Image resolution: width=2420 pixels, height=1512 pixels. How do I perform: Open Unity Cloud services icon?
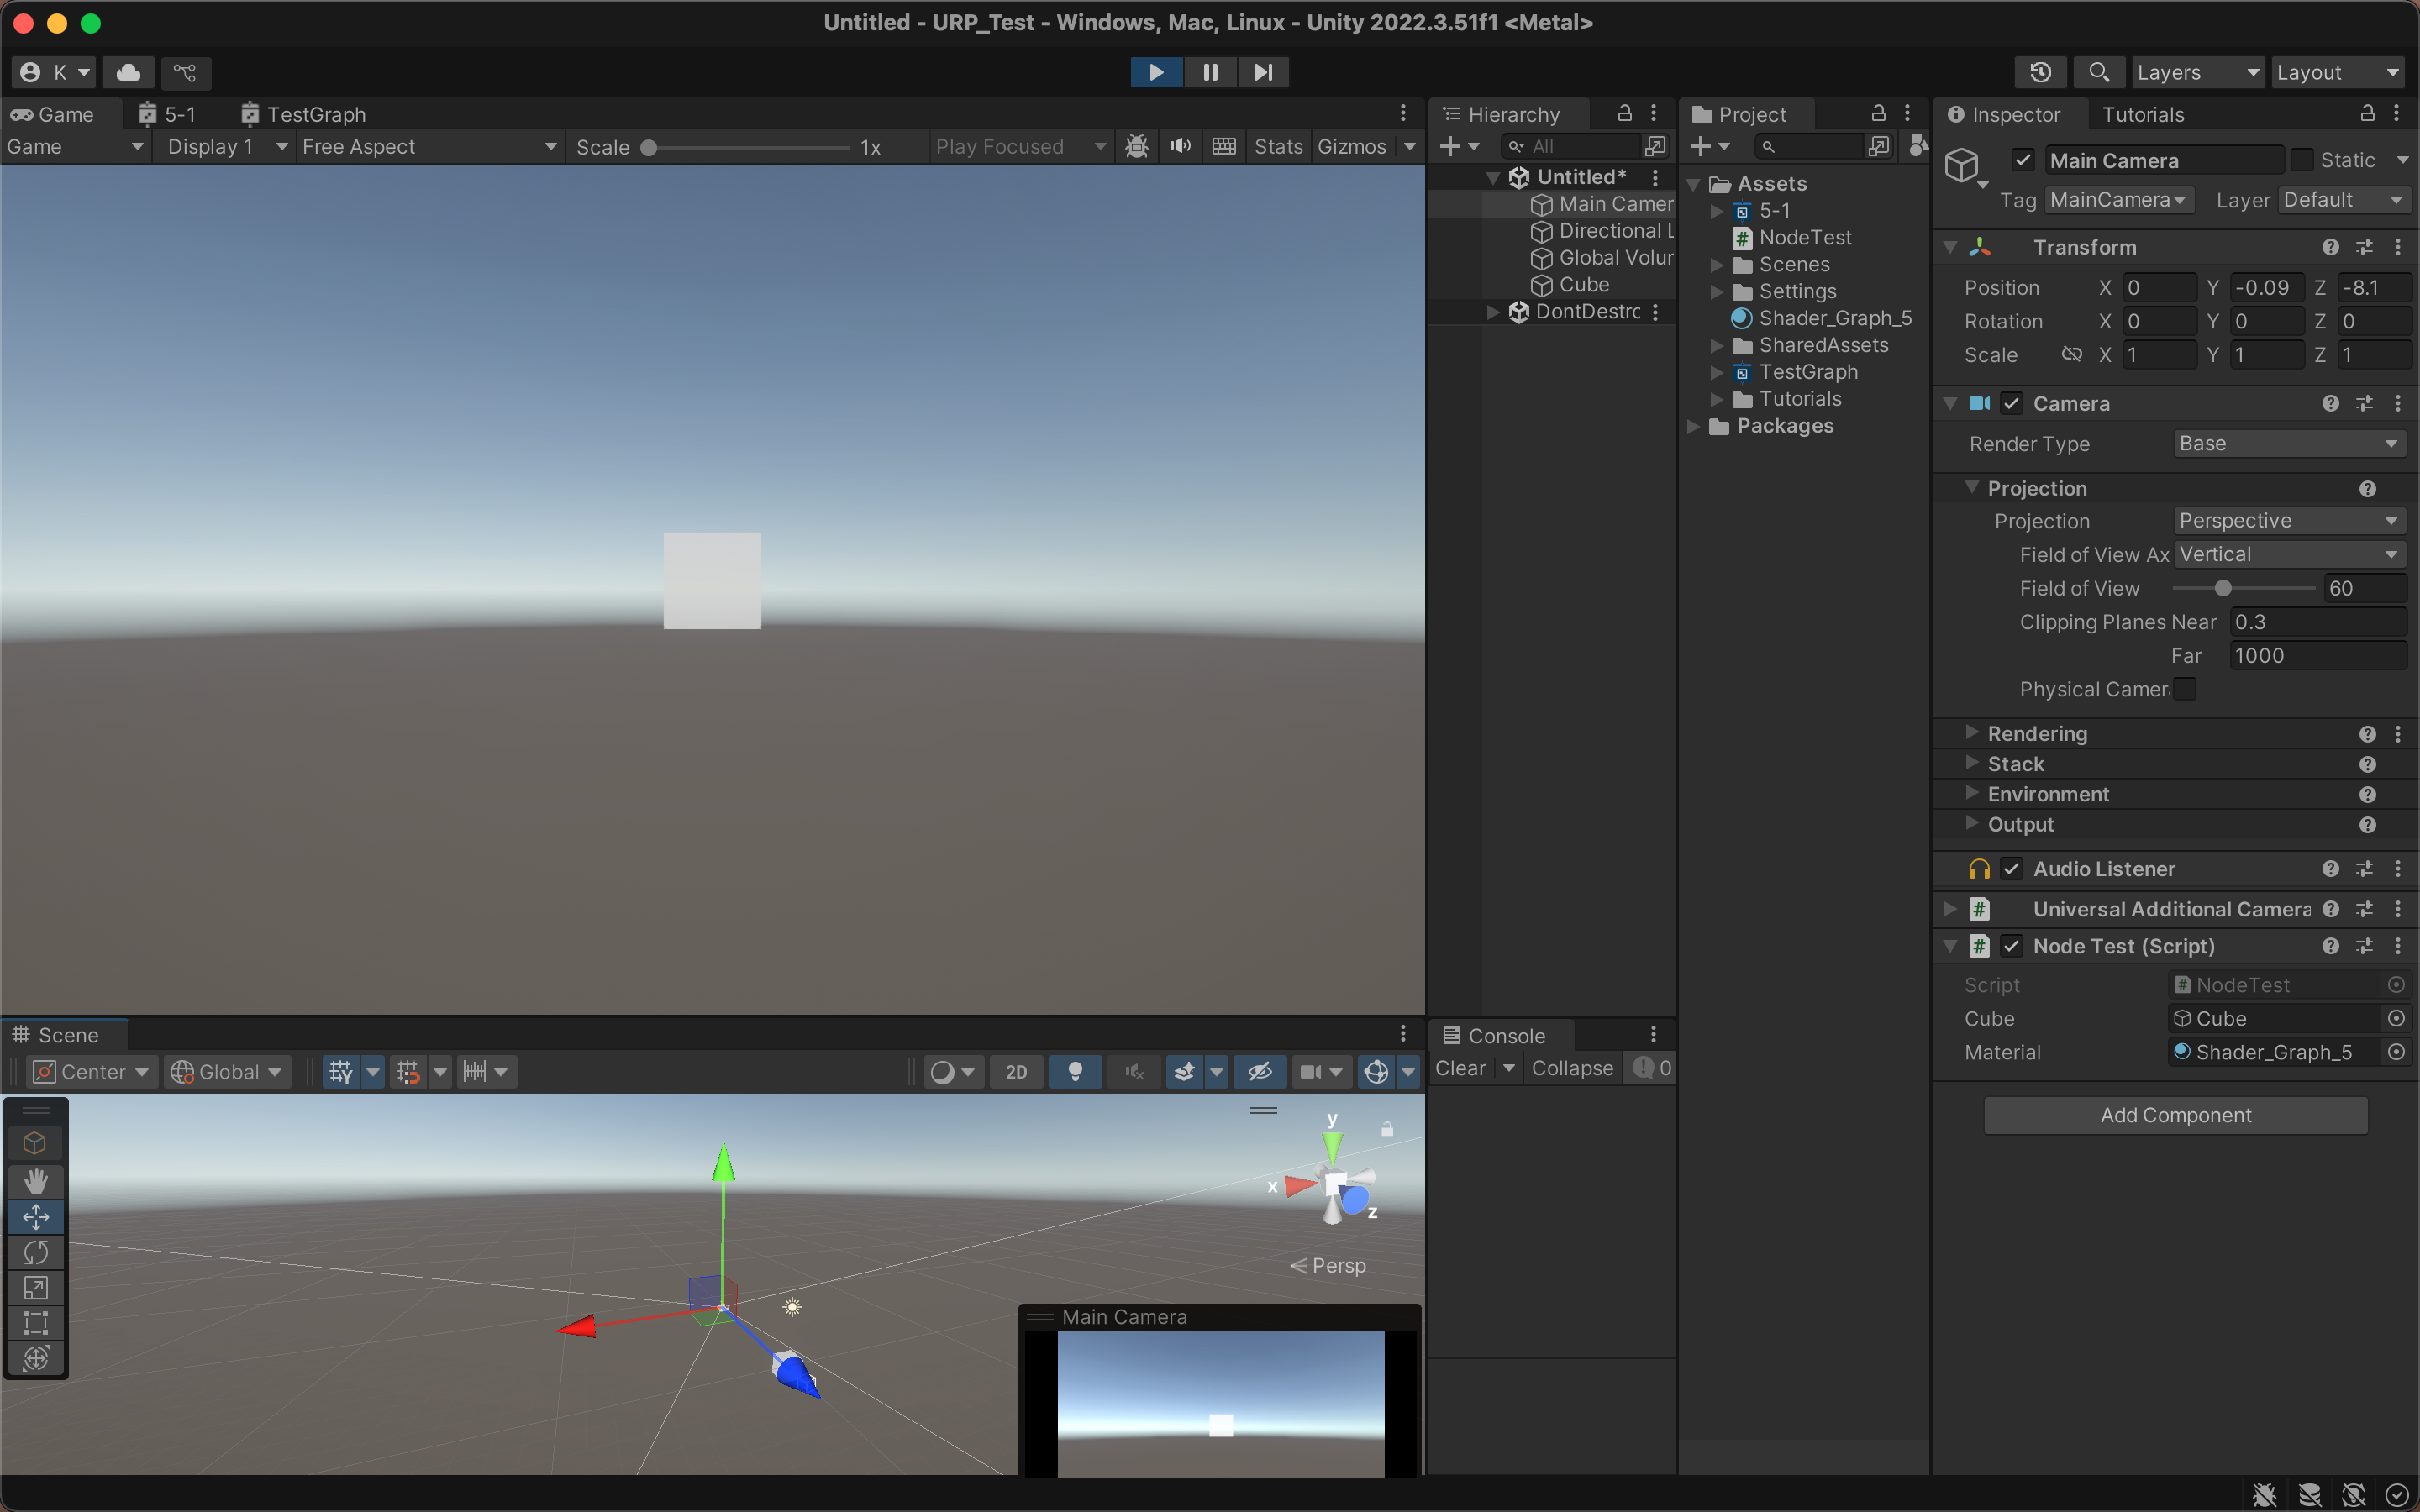pos(128,72)
